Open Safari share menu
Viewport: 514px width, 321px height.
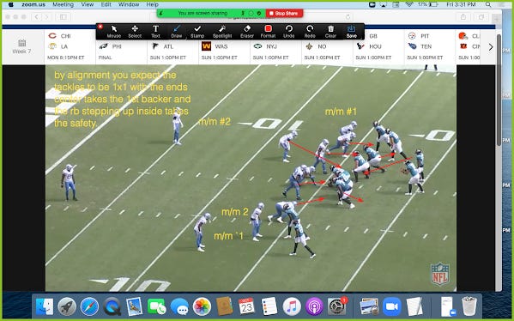[463, 16]
